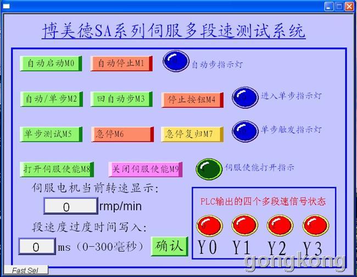This screenshot has height=277, width=357.
Task: Click the 段速度过度时间写入 label
Action: [x=90, y=227]
